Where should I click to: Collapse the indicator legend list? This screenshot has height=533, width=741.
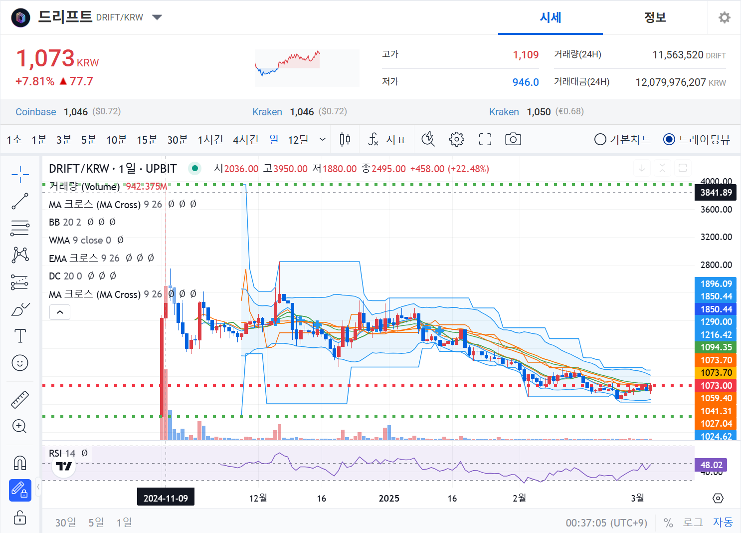[x=60, y=312]
